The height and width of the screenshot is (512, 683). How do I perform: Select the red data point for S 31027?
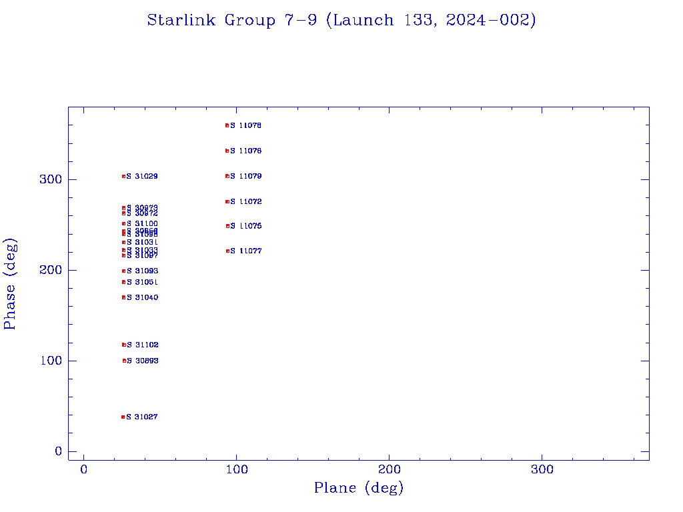(123, 417)
